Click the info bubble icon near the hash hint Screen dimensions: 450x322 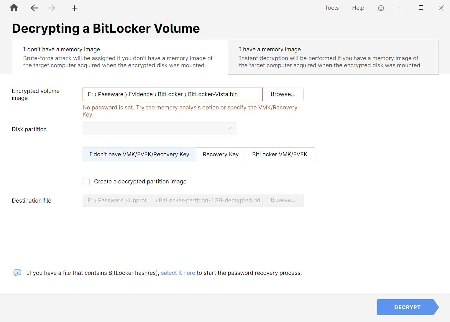17,273
